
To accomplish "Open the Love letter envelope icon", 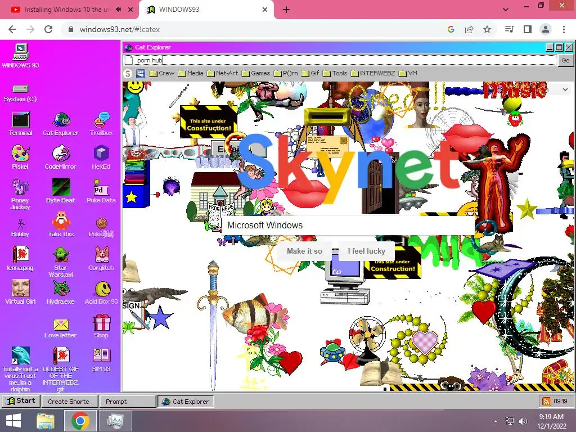I will 61,328.
